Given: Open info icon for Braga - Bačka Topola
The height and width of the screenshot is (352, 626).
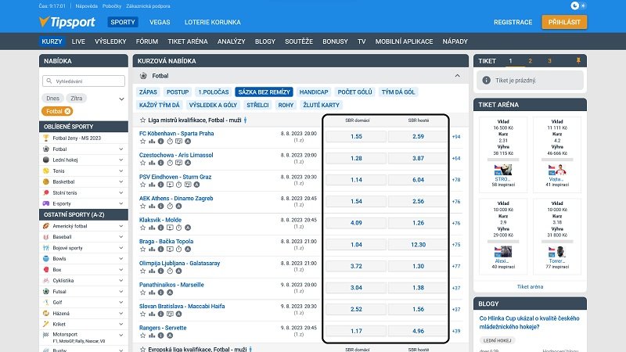Looking at the screenshot, I should point(160,249).
